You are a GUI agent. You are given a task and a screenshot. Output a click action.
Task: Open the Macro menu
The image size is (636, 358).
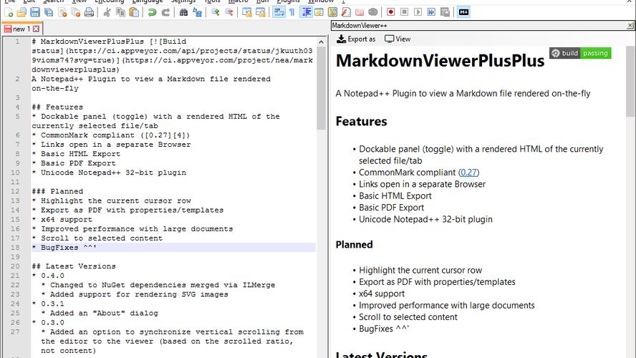pyautogui.click(x=238, y=1)
